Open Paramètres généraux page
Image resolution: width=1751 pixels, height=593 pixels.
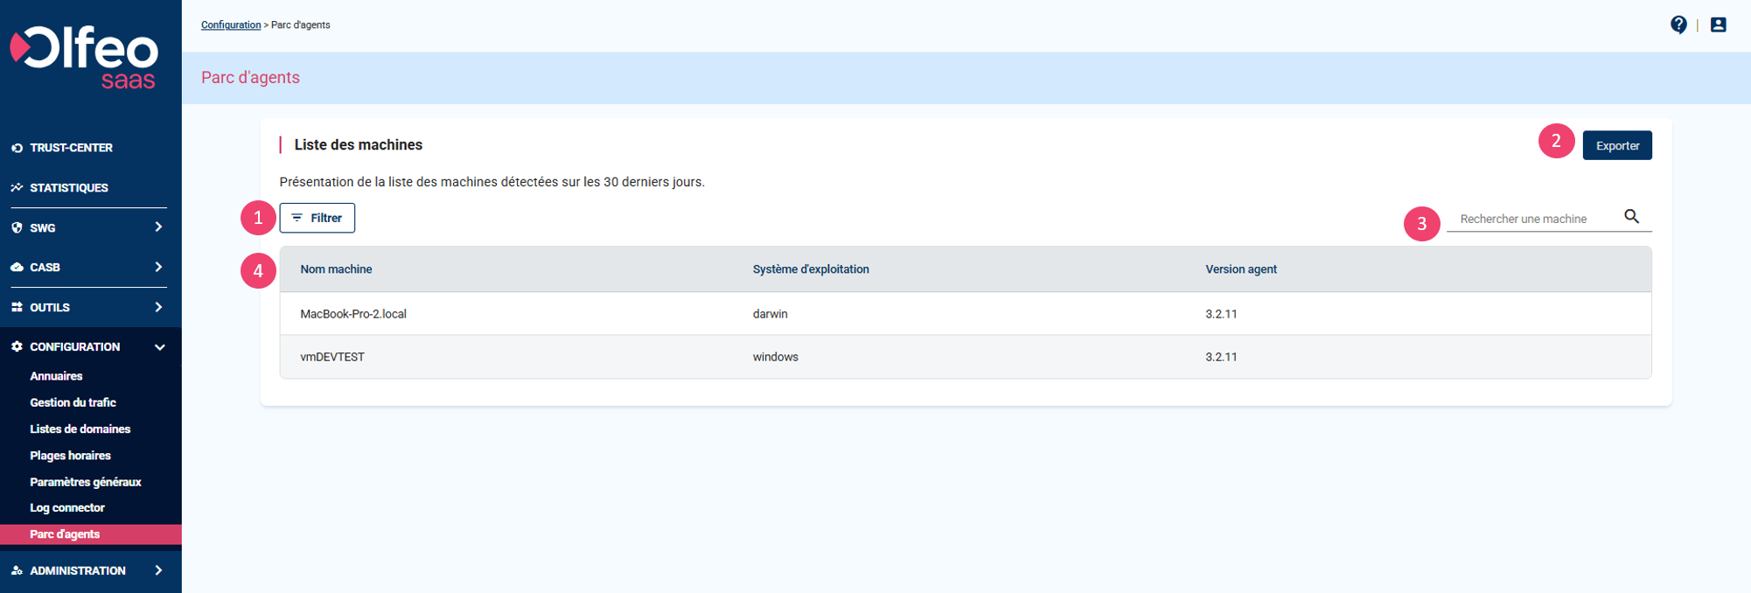click(86, 482)
